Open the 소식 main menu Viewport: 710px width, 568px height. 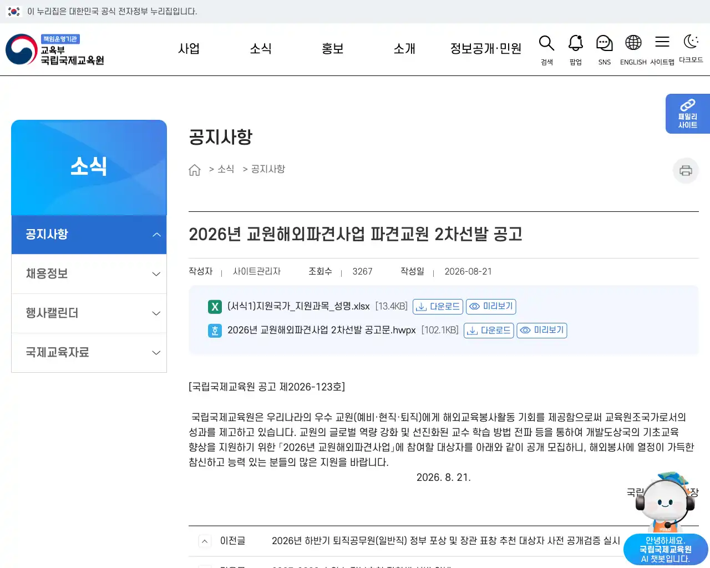pyautogui.click(x=261, y=49)
